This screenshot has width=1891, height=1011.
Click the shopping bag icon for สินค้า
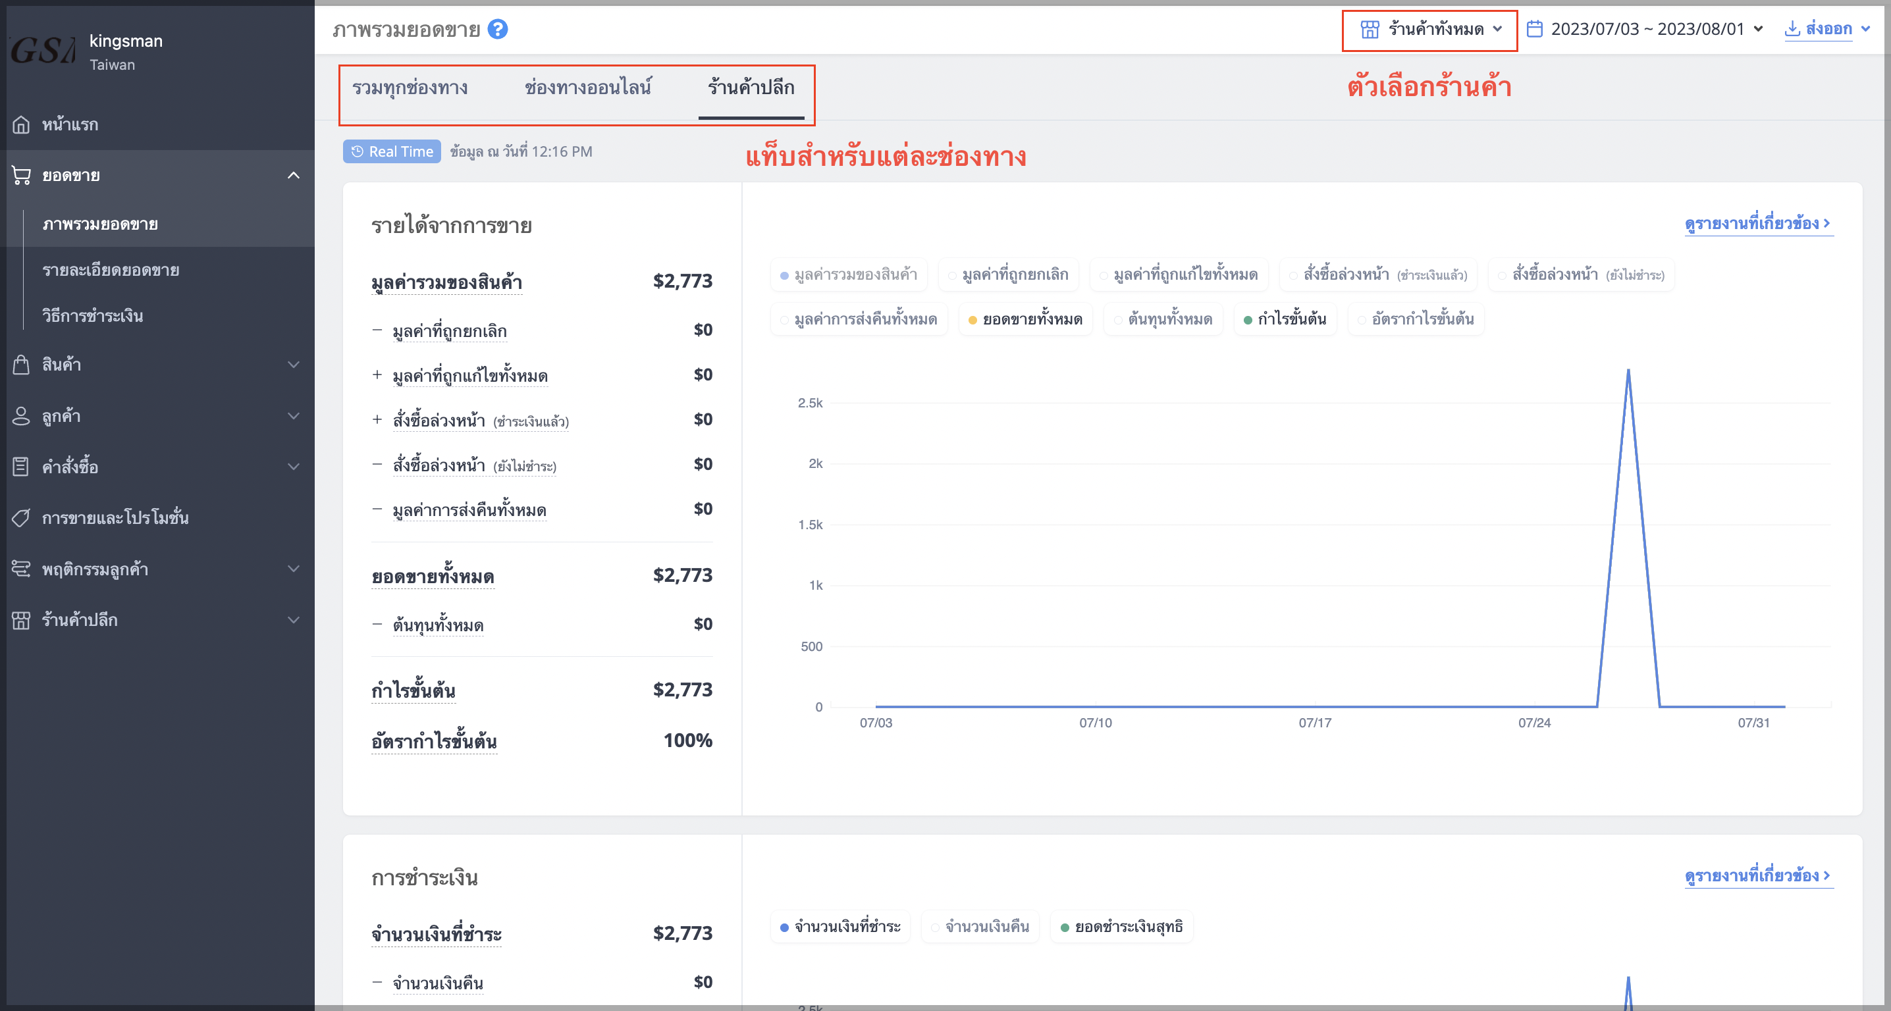point(21,365)
